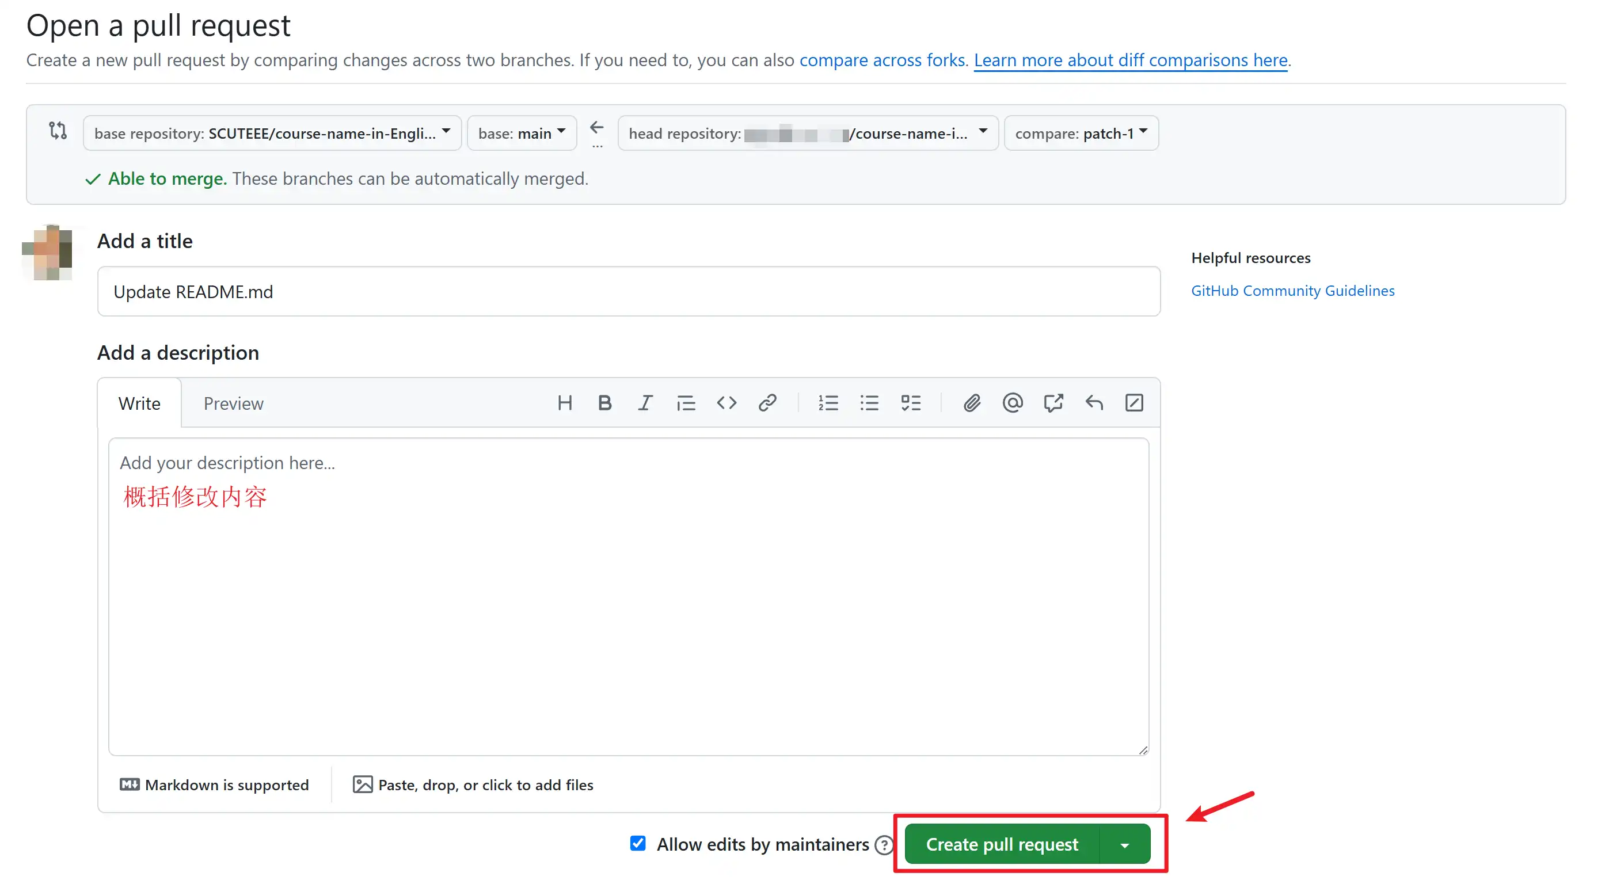Insert a hyperlink into the description
This screenshot has height=880, width=1609.
coord(767,403)
